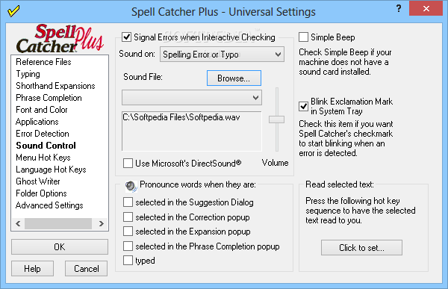Open Phrase Completion settings
This screenshot has height=289, width=448.
coord(49,98)
